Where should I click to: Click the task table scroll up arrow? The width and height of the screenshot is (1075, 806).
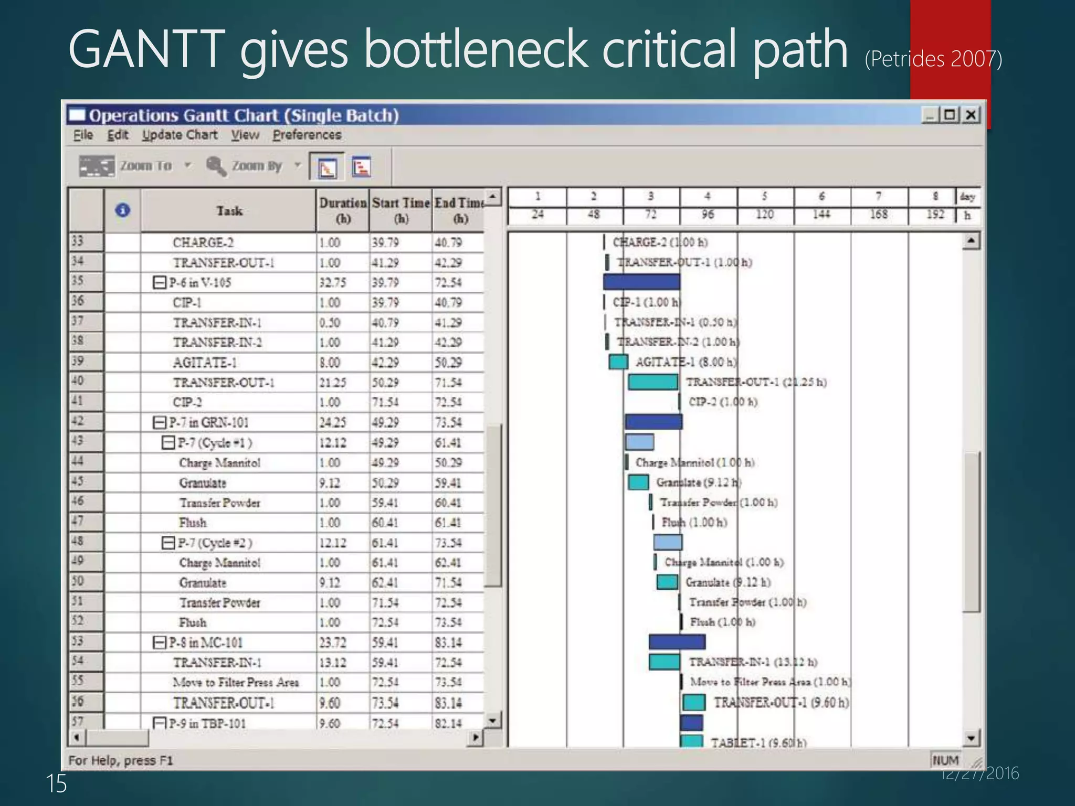pyautogui.click(x=492, y=197)
